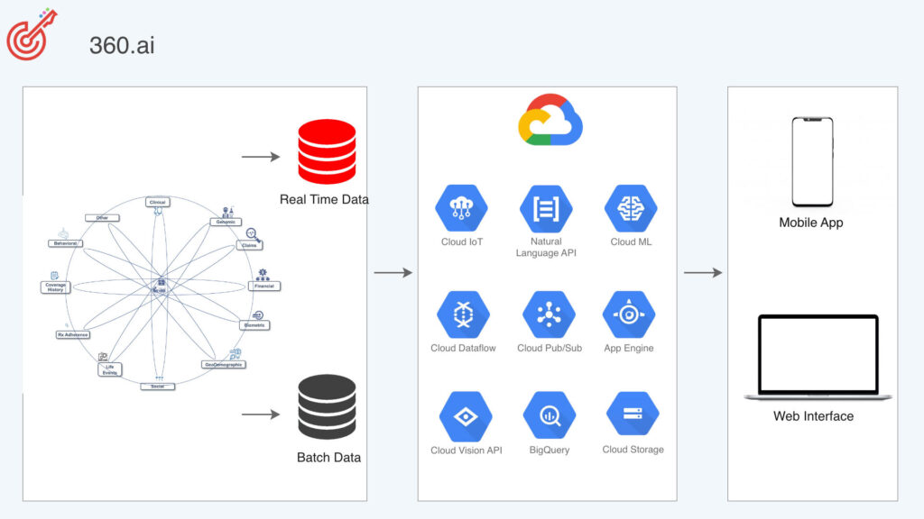Click the magnifier icon above Claims
924x519 pixels.
(x=253, y=234)
